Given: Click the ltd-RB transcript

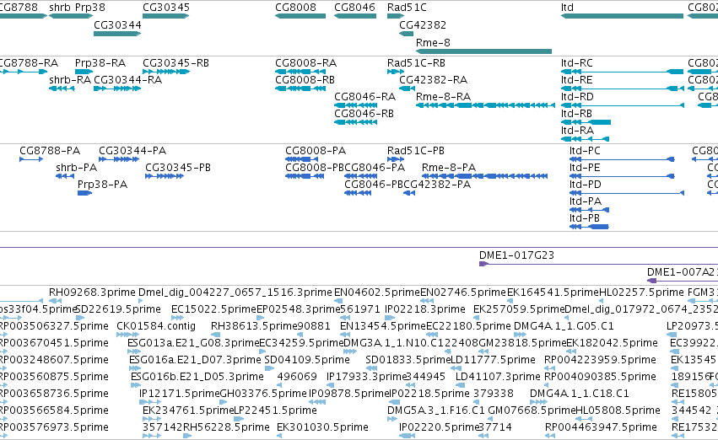Looking at the screenshot, I should pos(586,122).
